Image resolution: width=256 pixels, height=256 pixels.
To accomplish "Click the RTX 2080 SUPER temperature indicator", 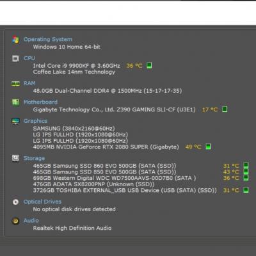I will pos(208,147).
